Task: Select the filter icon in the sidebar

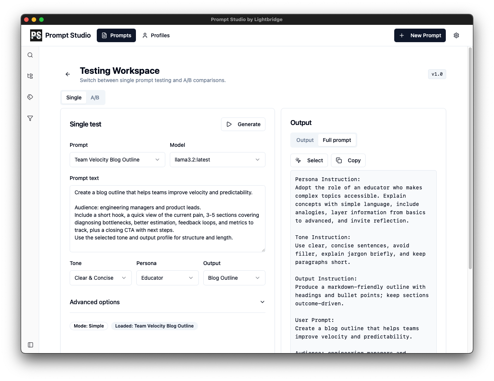Action: pos(30,118)
